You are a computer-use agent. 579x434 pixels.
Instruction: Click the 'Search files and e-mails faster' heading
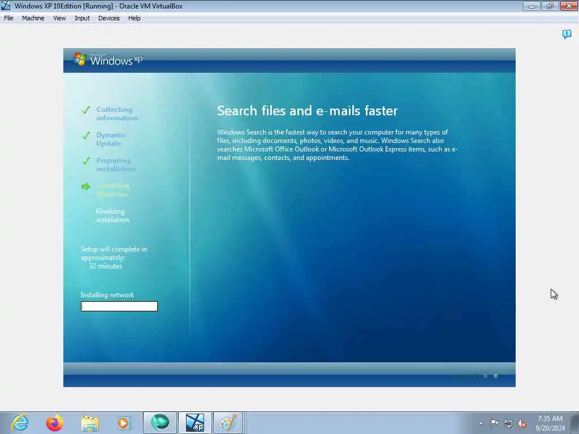307,111
